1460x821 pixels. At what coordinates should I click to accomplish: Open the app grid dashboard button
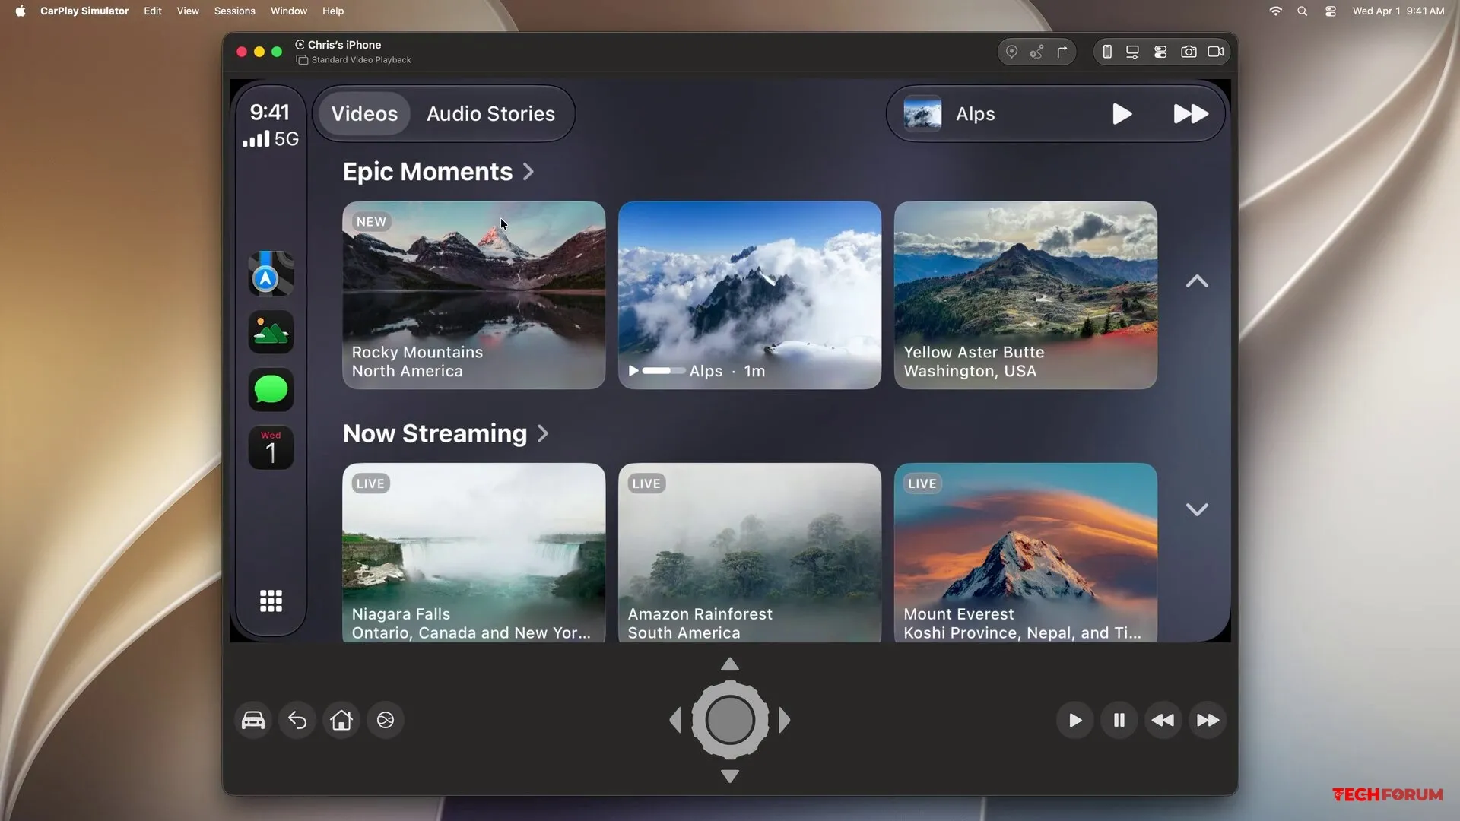pos(271,601)
